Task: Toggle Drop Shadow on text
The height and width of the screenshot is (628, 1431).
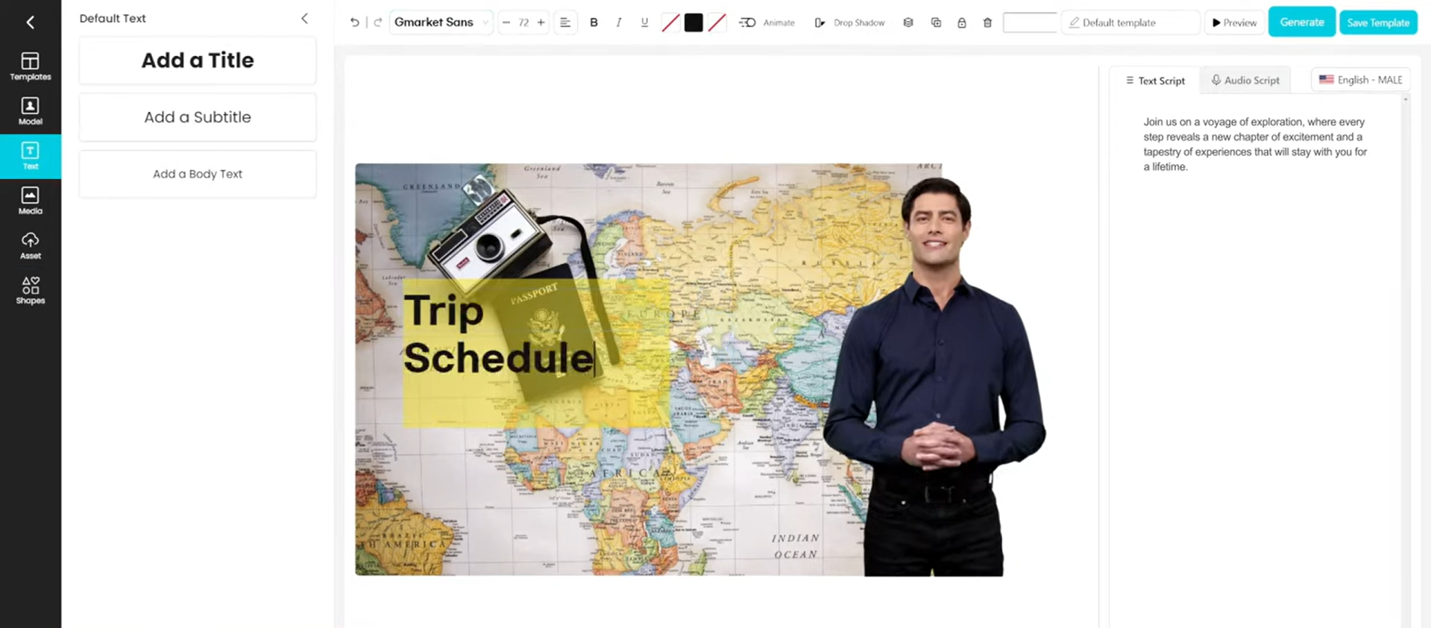Action: (x=849, y=22)
